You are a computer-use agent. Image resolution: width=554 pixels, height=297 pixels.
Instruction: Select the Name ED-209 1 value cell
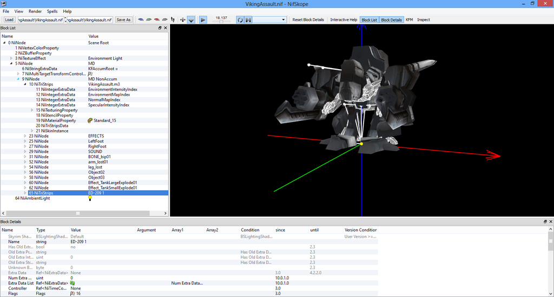coord(102,241)
